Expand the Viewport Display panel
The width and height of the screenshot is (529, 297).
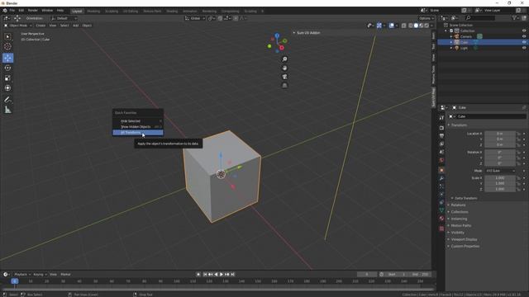464,239
